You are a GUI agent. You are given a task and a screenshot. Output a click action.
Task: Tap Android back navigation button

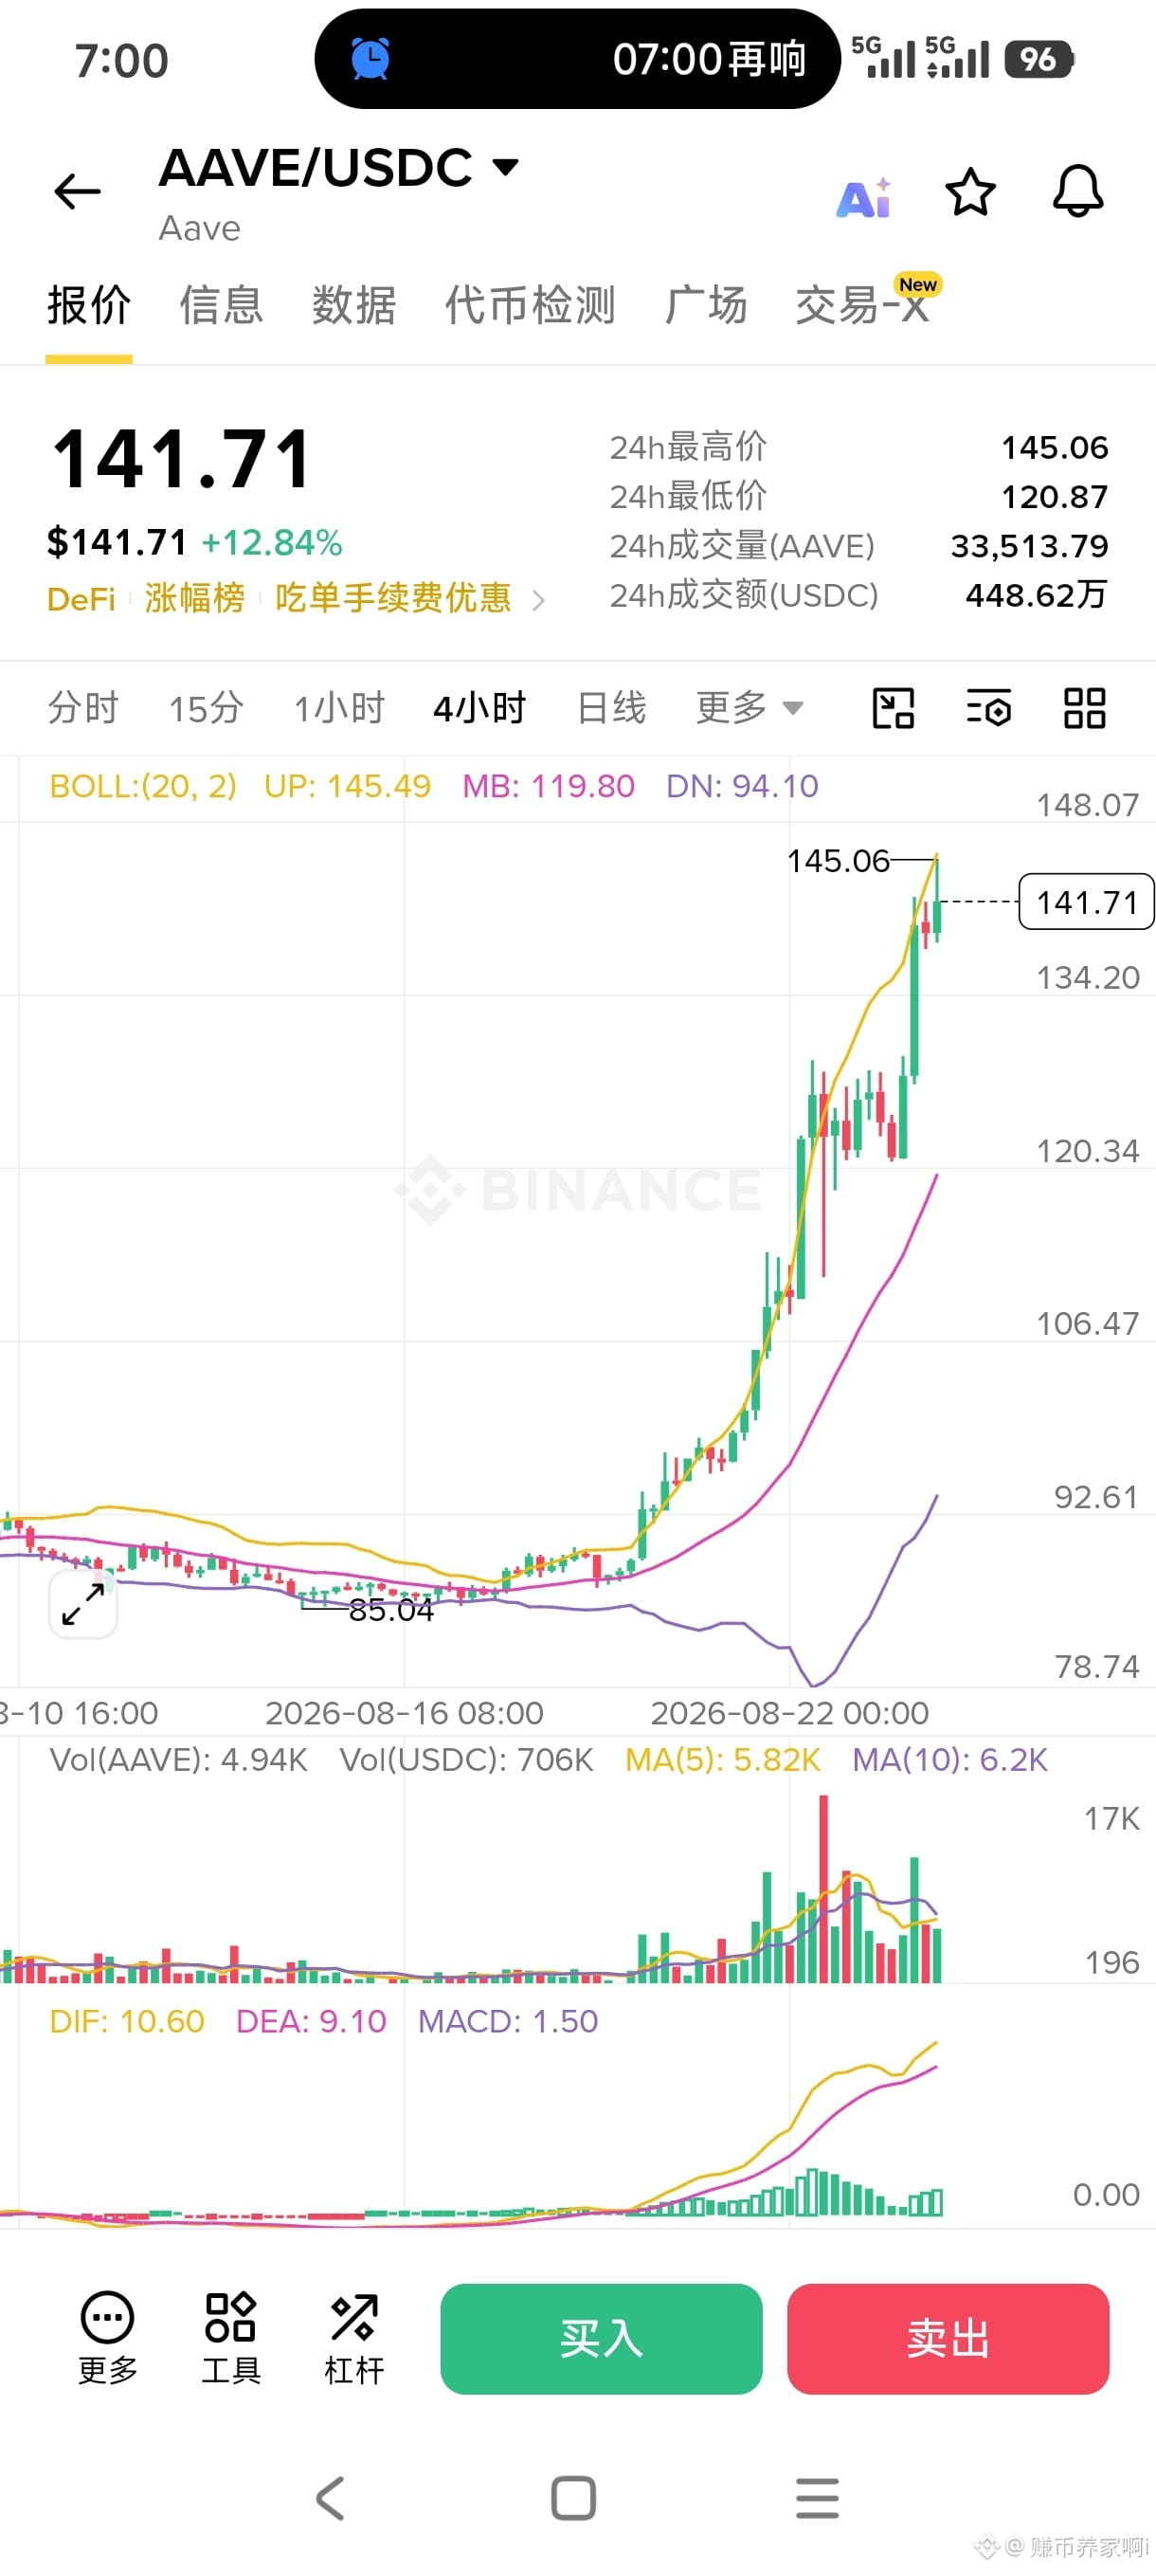(x=330, y=2498)
